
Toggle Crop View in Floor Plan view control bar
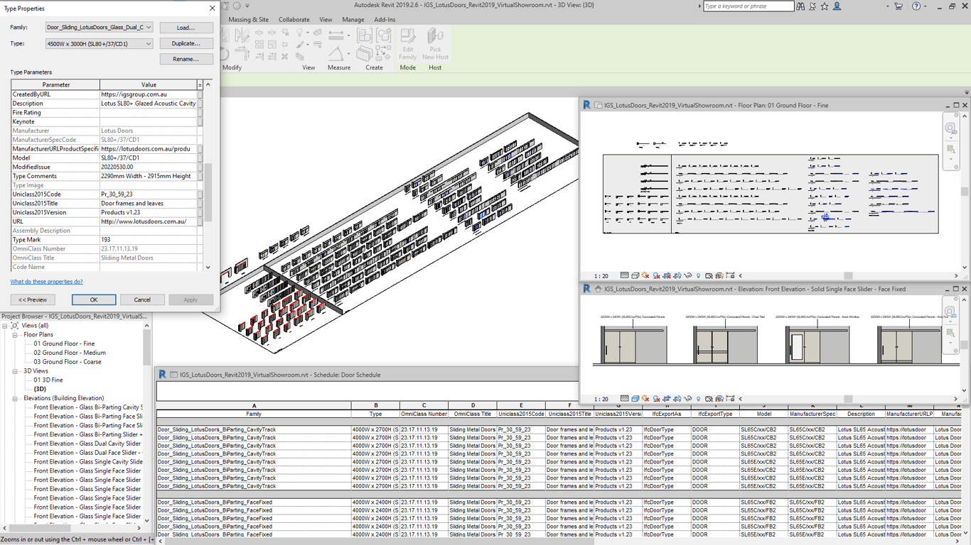667,275
